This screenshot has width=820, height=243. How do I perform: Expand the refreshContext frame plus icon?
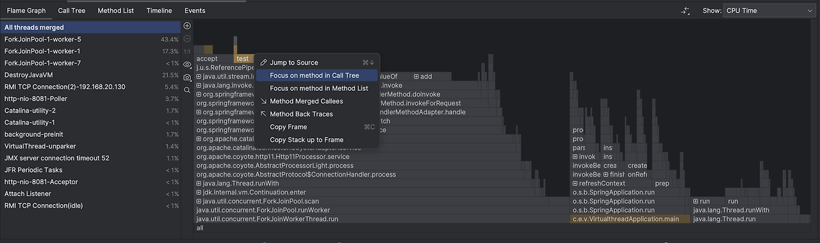[x=575, y=184]
